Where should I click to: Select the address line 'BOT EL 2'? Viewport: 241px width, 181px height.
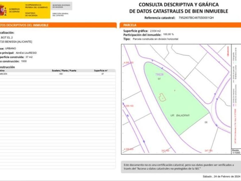tap(6, 38)
